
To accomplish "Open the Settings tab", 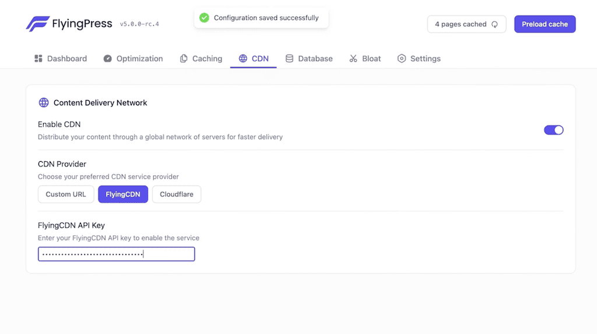I will [419, 59].
